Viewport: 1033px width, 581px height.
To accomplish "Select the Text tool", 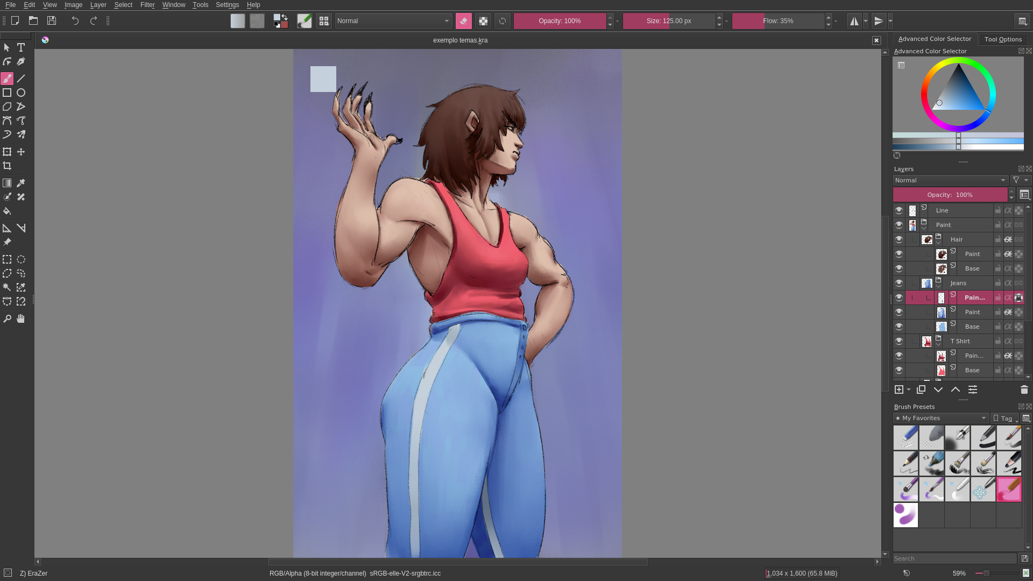I will (x=21, y=47).
